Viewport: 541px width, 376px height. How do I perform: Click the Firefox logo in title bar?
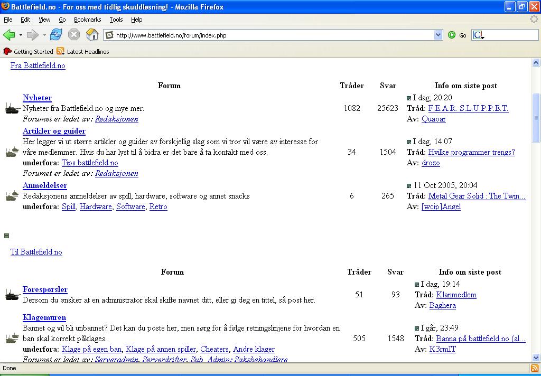tap(5, 6)
